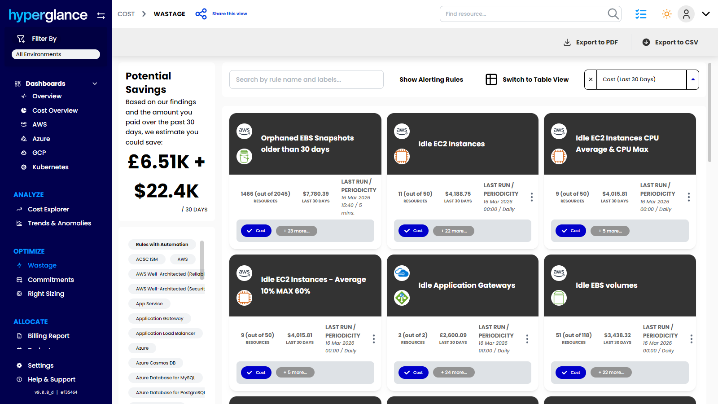
Task: Click the Cost tag on Idle EBS volumes card
Action: pyautogui.click(x=571, y=373)
